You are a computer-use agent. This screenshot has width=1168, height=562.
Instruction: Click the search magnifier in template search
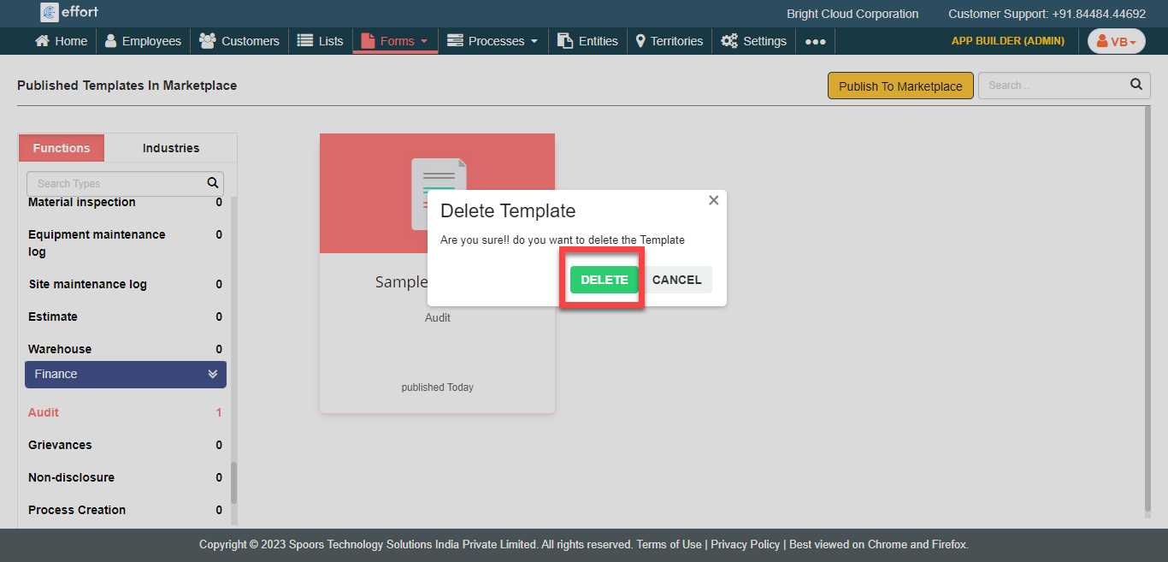click(1136, 85)
